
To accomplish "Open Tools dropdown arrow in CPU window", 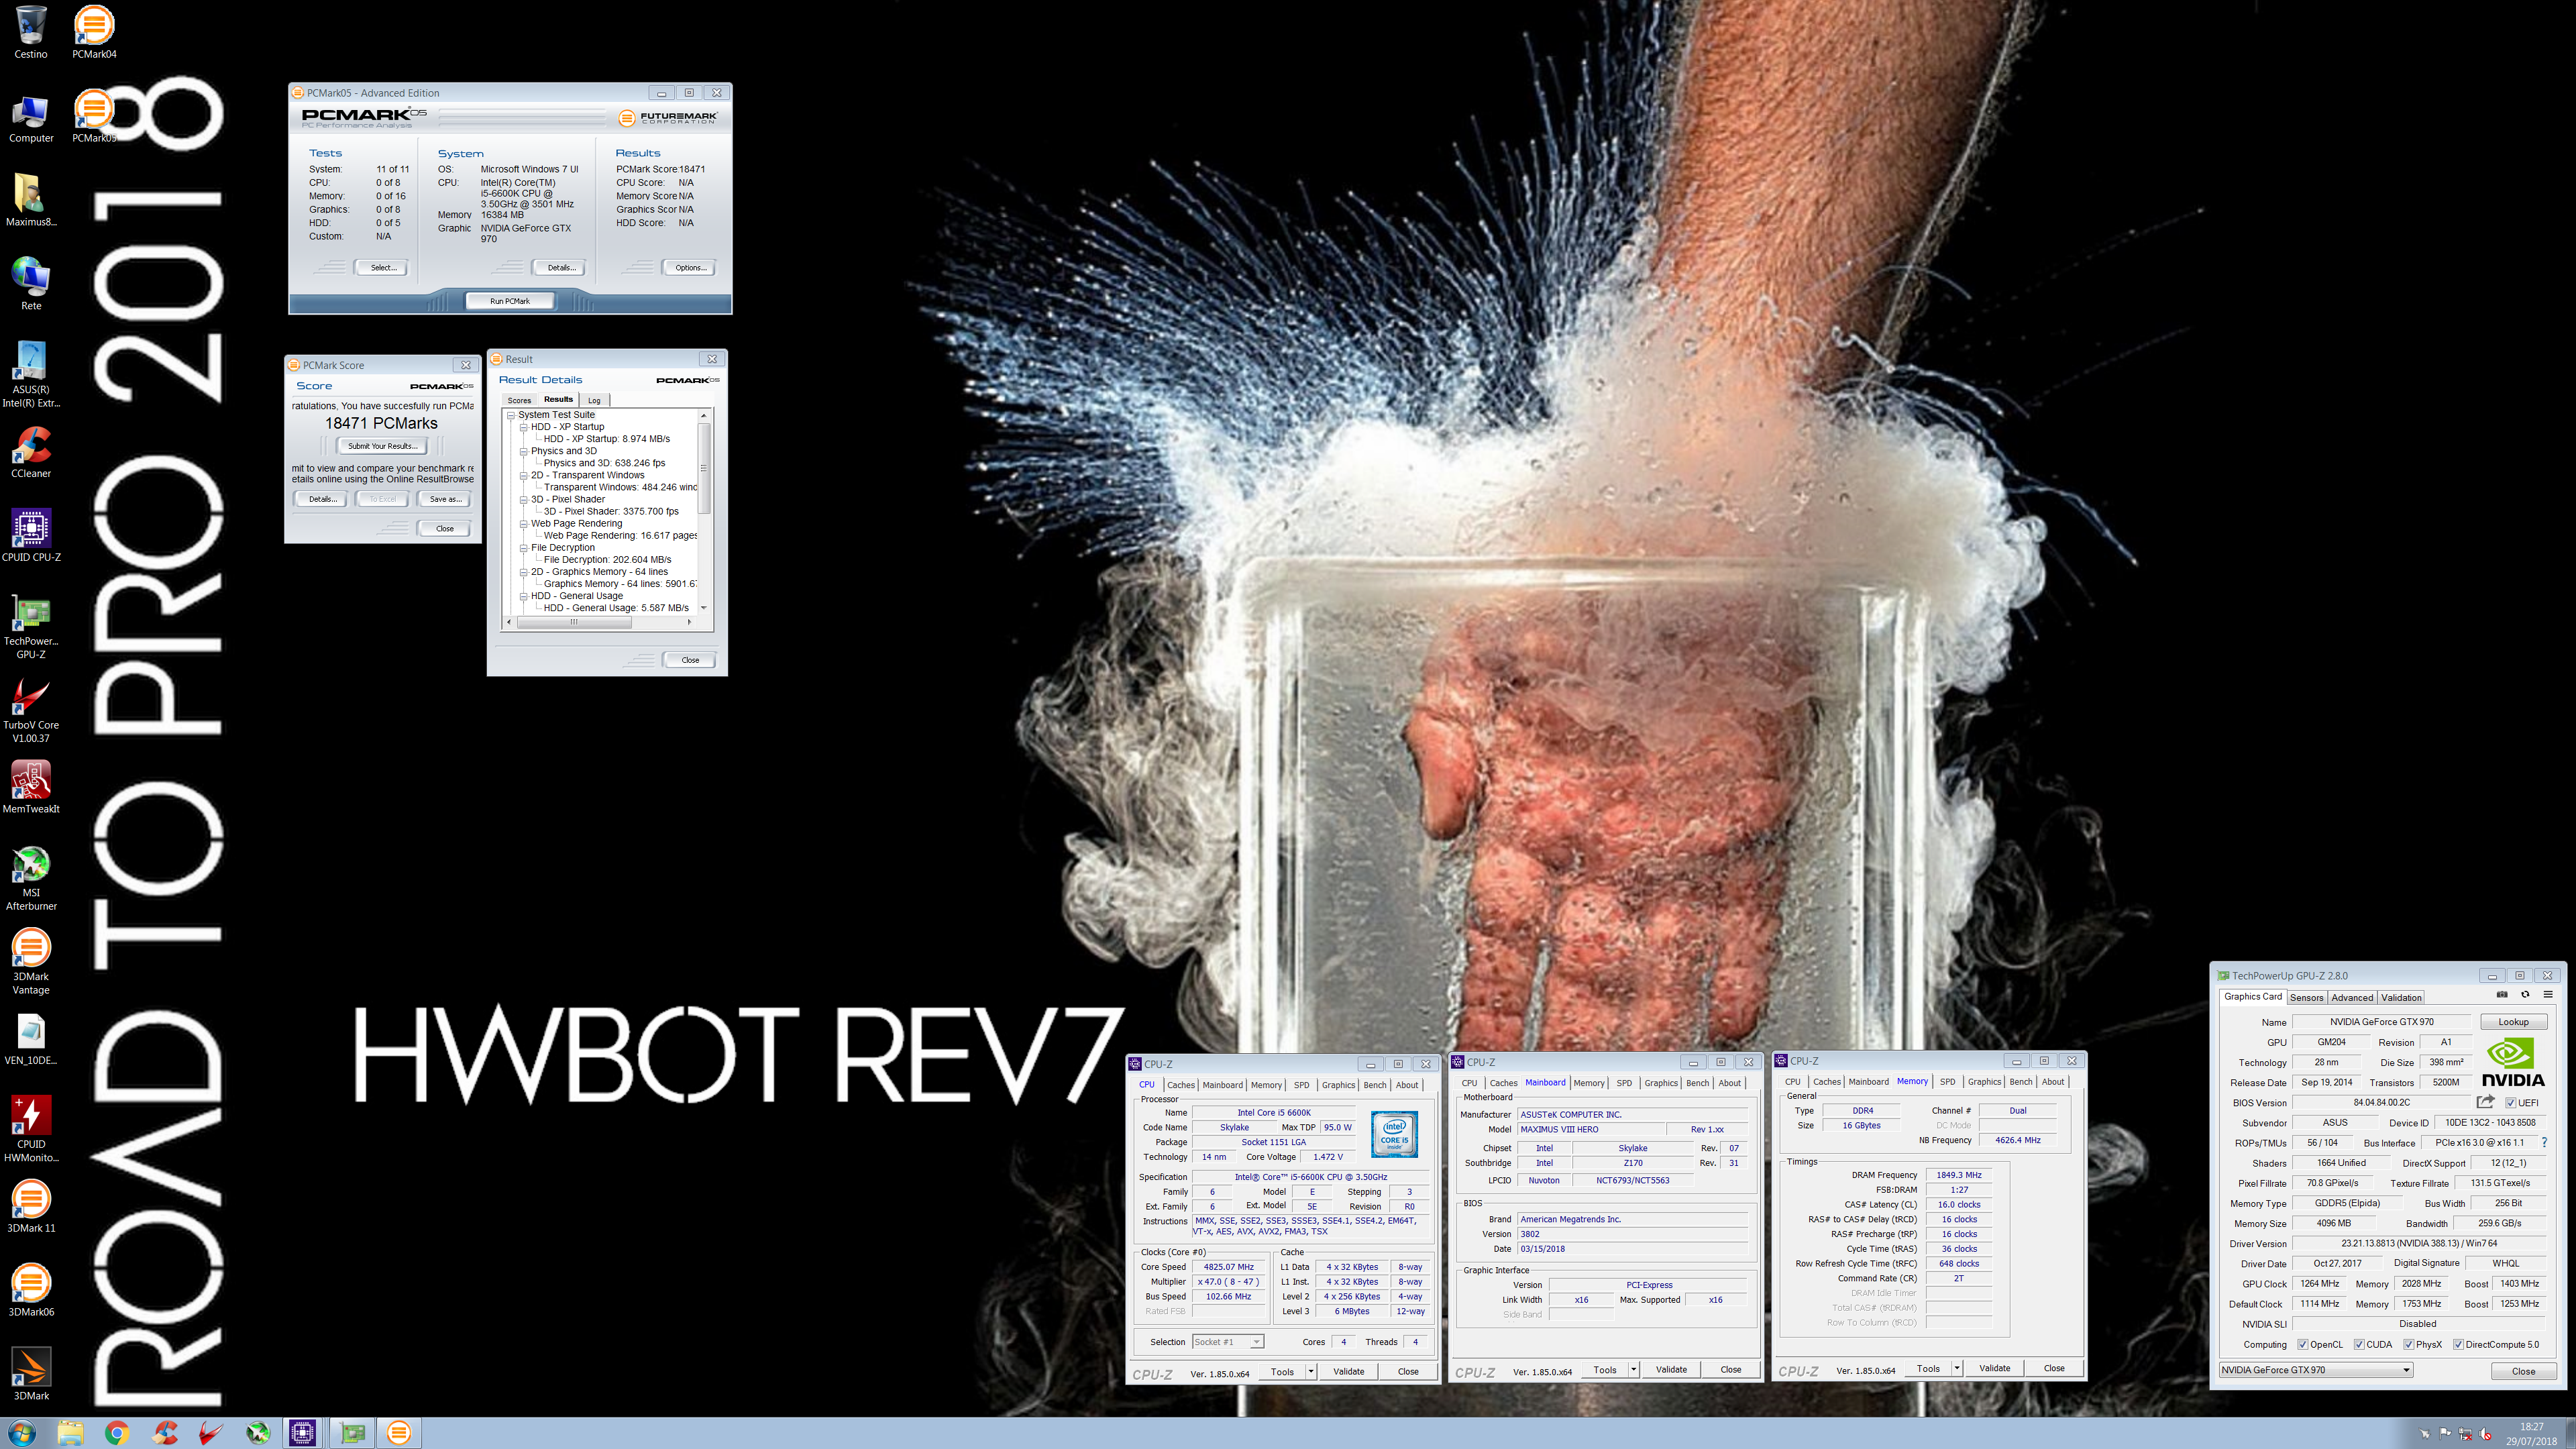I will click(1311, 1372).
